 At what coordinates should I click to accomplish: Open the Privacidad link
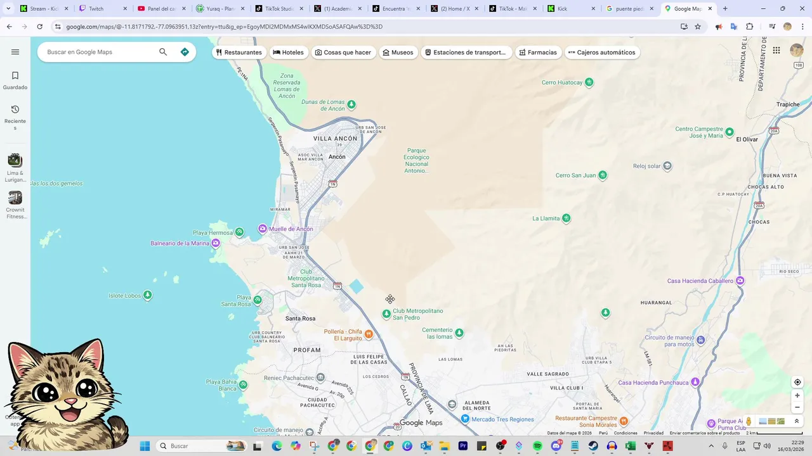[x=653, y=433]
